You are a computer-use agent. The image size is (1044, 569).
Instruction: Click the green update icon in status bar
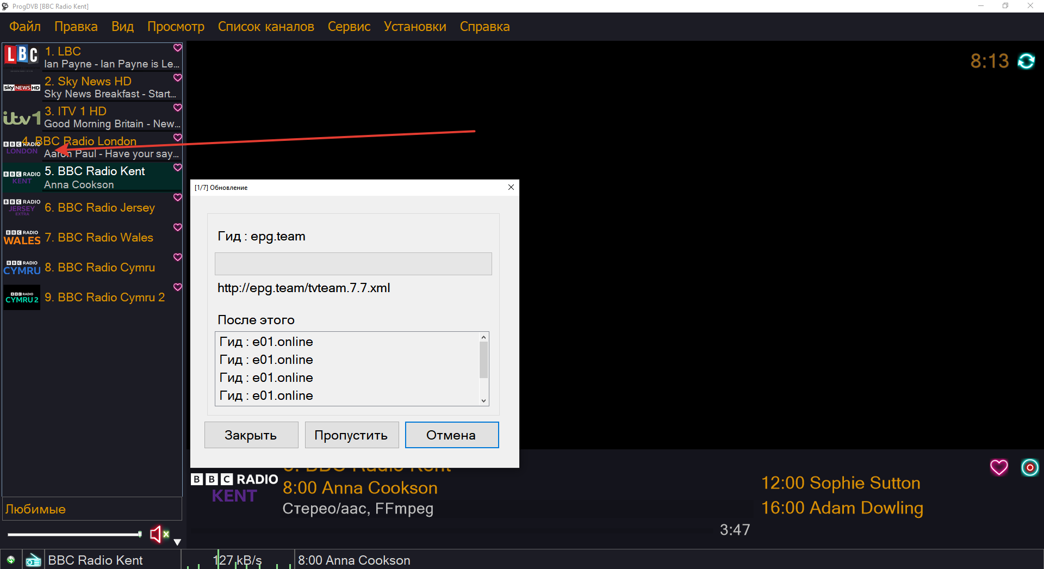pyautogui.click(x=11, y=560)
